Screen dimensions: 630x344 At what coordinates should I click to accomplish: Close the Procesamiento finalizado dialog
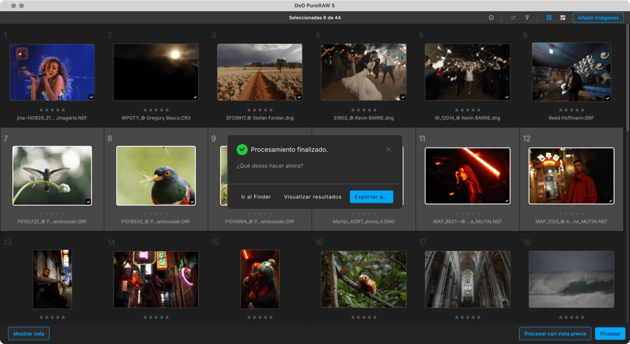tap(388, 150)
